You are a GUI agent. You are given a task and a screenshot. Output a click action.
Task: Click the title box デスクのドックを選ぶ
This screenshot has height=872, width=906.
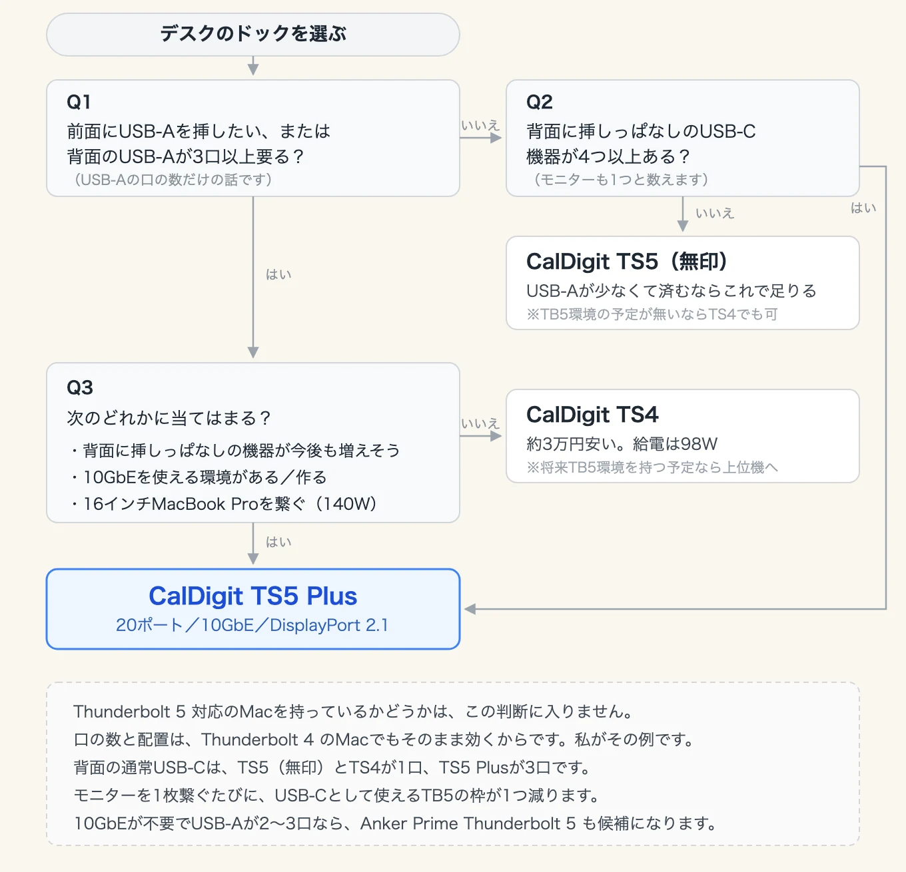click(253, 35)
